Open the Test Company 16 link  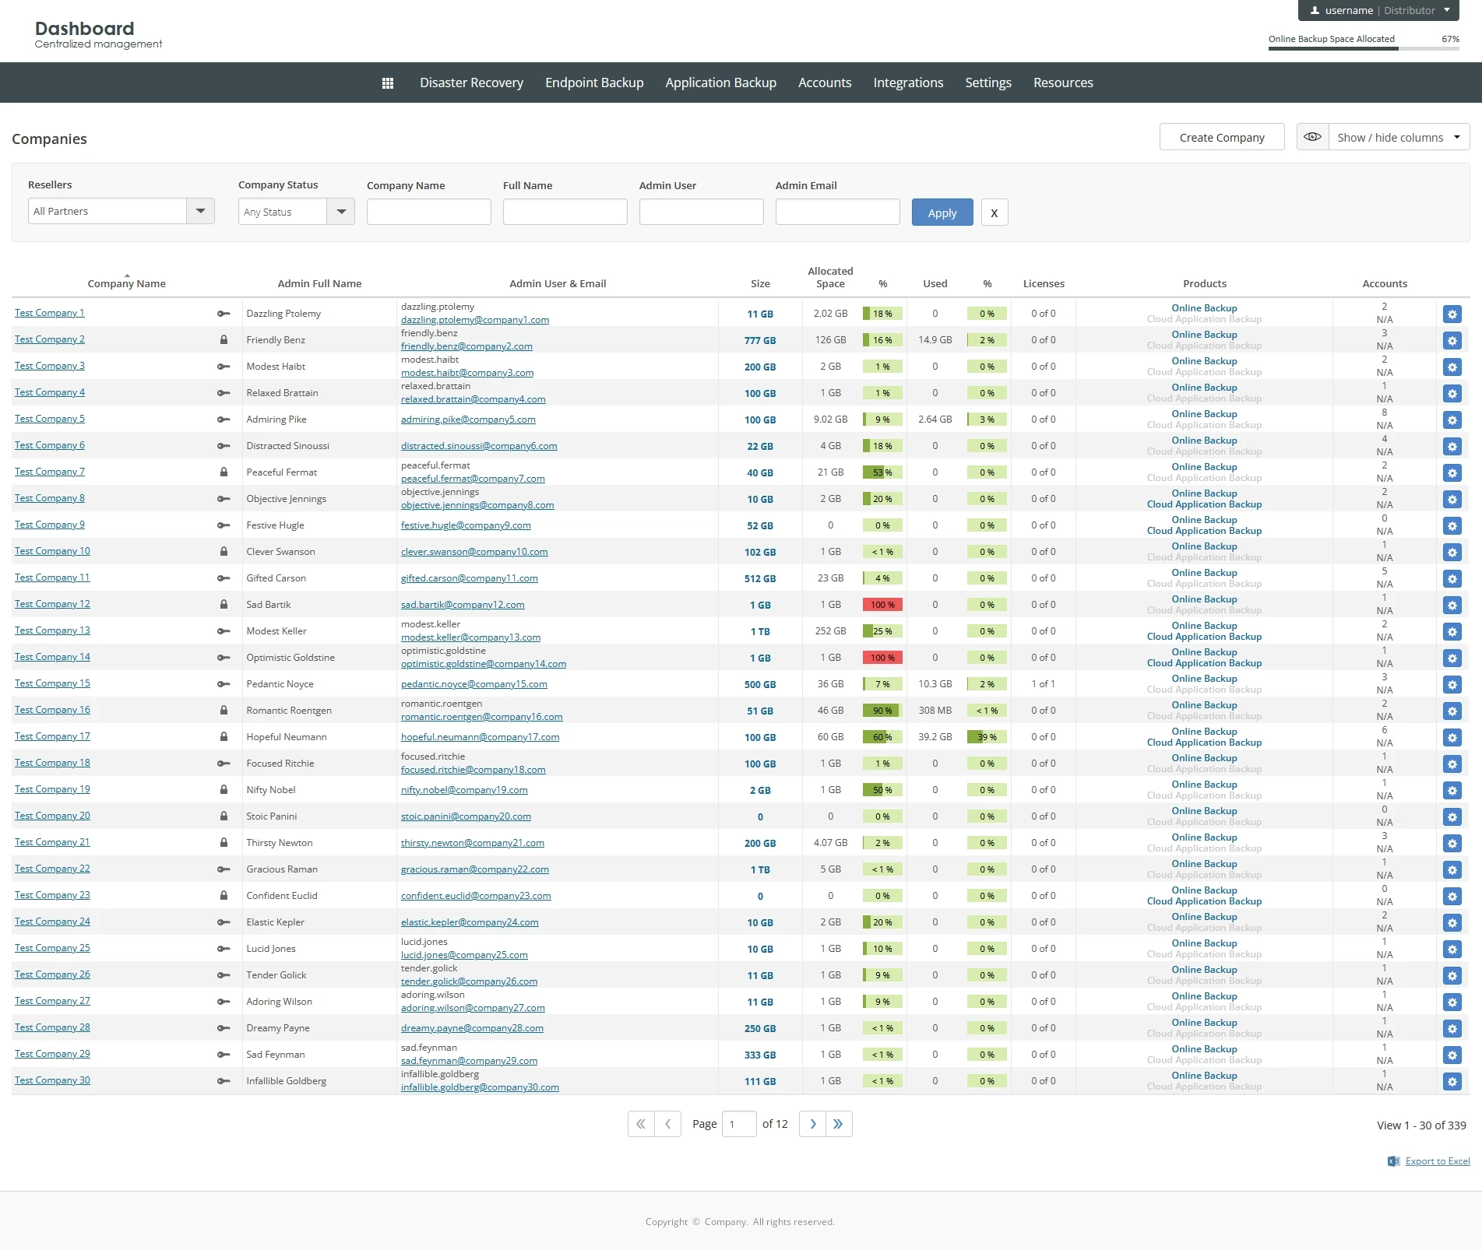tap(52, 710)
